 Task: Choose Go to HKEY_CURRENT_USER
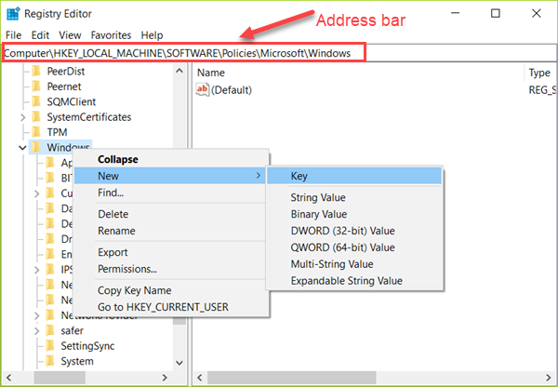coord(170,307)
